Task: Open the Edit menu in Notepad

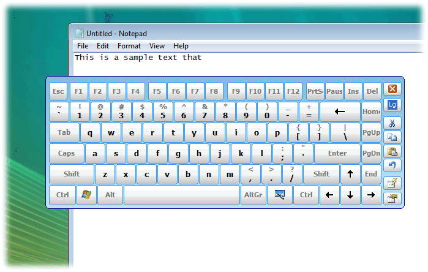Action: 103,46
